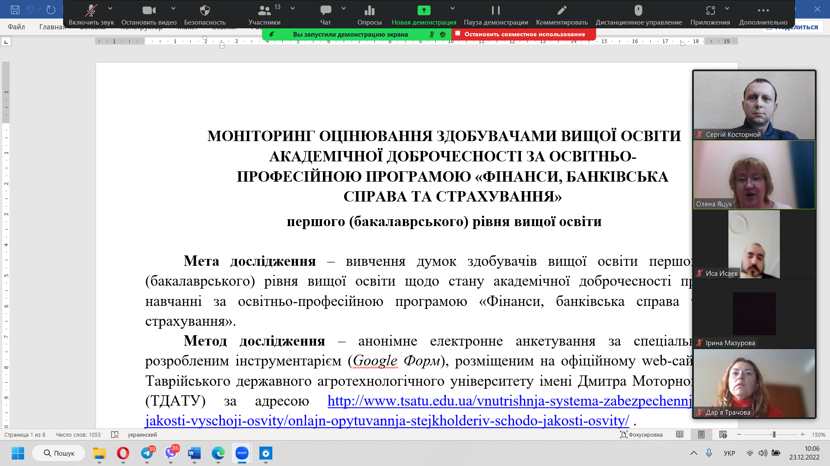The height and width of the screenshot is (466, 830).
Task: Open the Файл menu tab in Word
Action: (x=16, y=27)
